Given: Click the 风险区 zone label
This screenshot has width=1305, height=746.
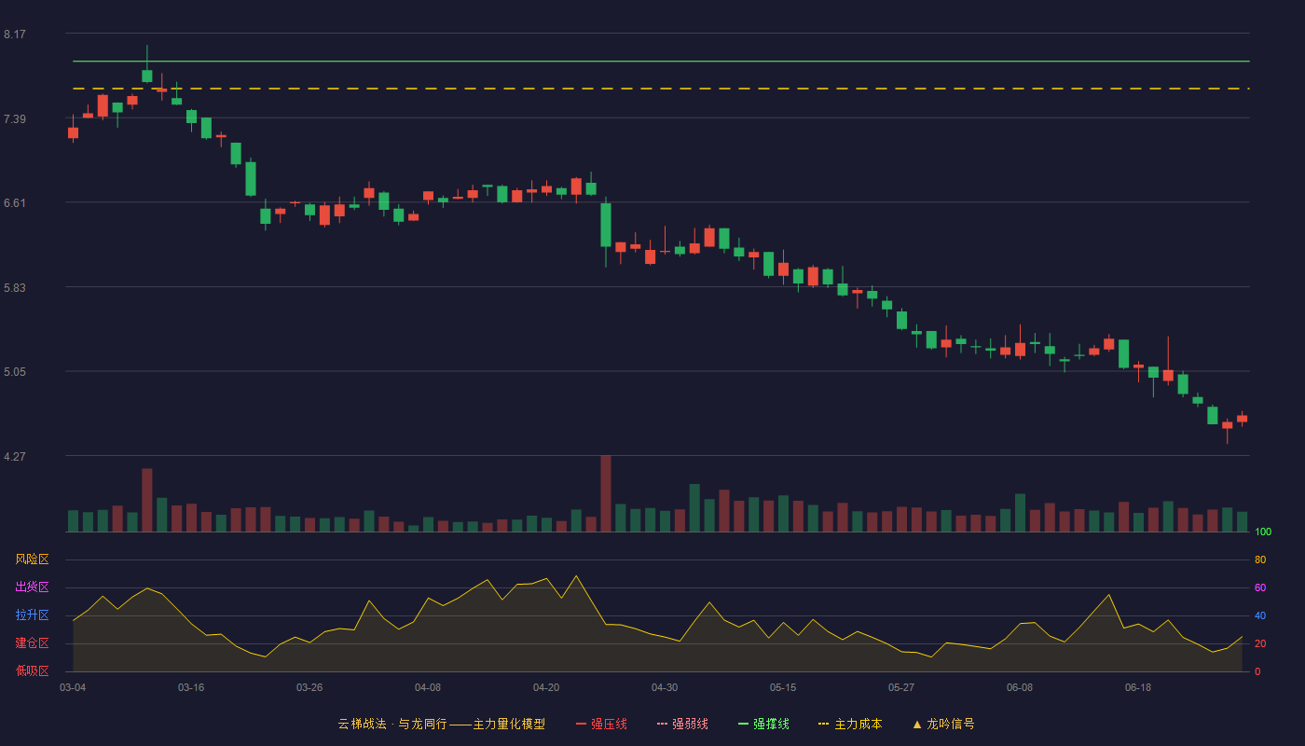Looking at the screenshot, I should (32, 559).
